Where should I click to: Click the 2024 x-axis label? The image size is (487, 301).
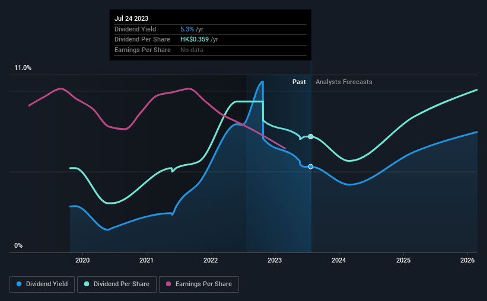[339, 260]
